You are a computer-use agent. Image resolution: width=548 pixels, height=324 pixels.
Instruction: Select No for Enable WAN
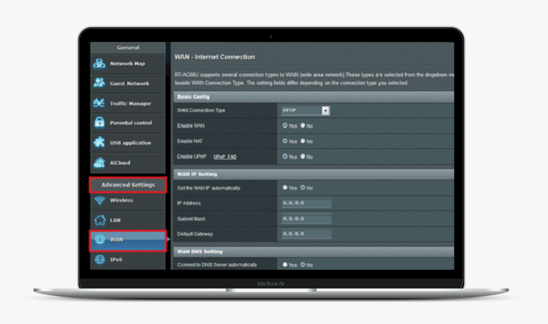tap(303, 126)
